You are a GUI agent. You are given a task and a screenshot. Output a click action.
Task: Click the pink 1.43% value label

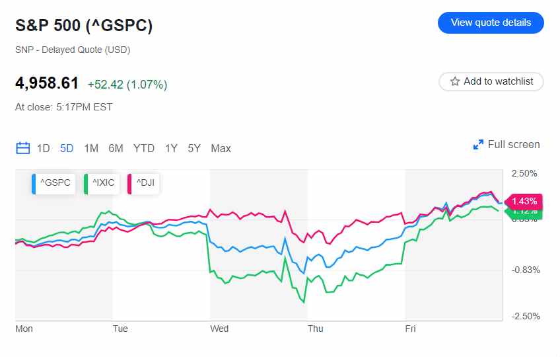[x=524, y=201]
